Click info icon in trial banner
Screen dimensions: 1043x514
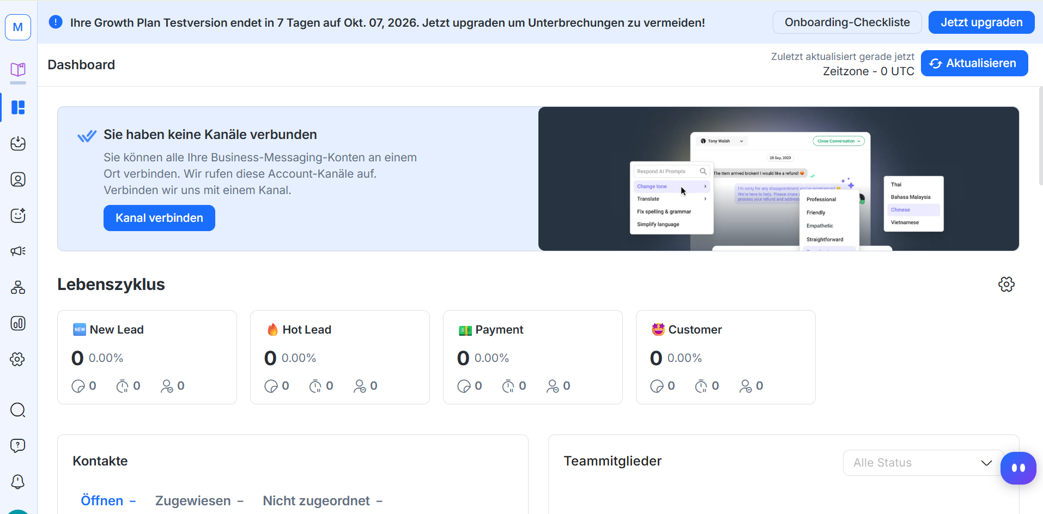click(x=56, y=22)
